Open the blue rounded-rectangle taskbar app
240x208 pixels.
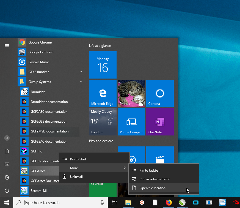196,203
